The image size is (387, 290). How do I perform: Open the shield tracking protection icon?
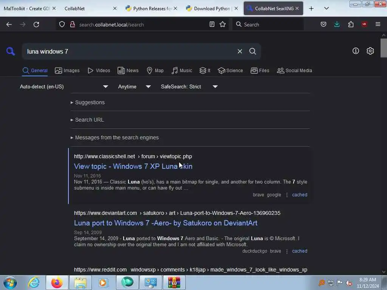click(62, 25)
